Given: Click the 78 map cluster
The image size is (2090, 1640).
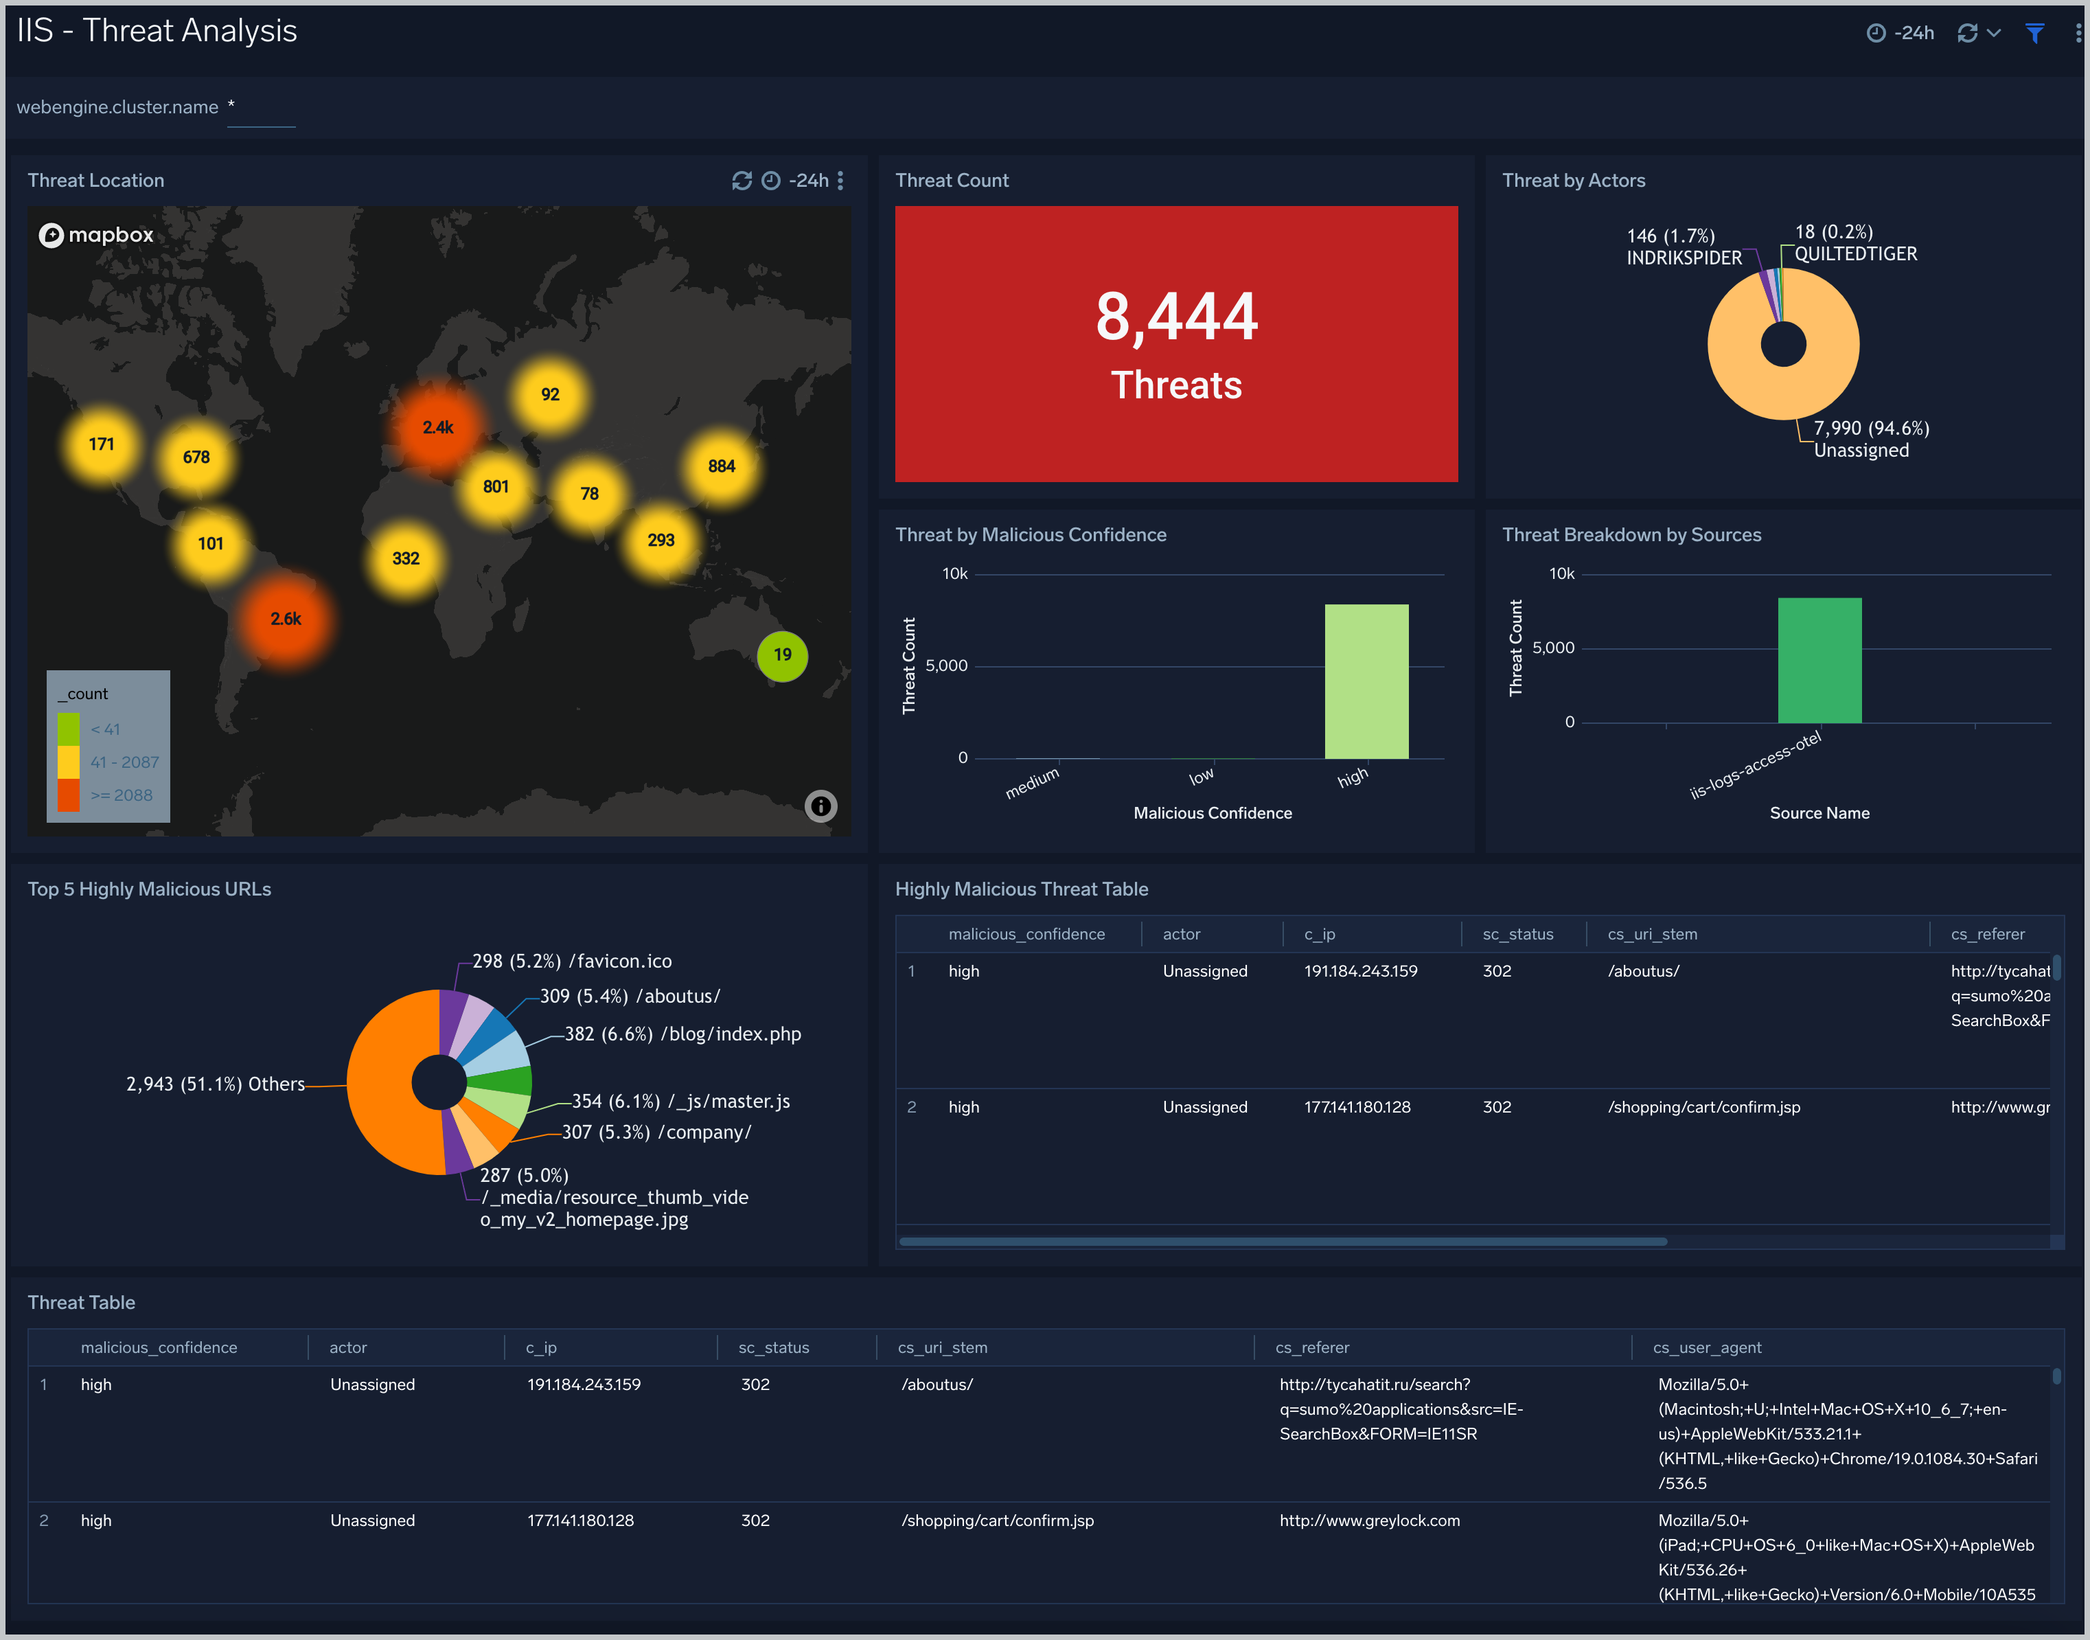Looking at the screenshot, I should [590, 494].
